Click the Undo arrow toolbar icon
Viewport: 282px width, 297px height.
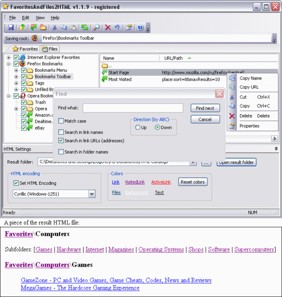(117, 27)
